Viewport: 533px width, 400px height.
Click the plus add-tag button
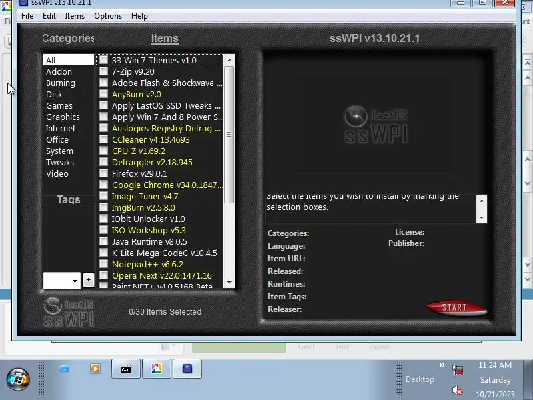pyautogui.click(x=89, y=280)
